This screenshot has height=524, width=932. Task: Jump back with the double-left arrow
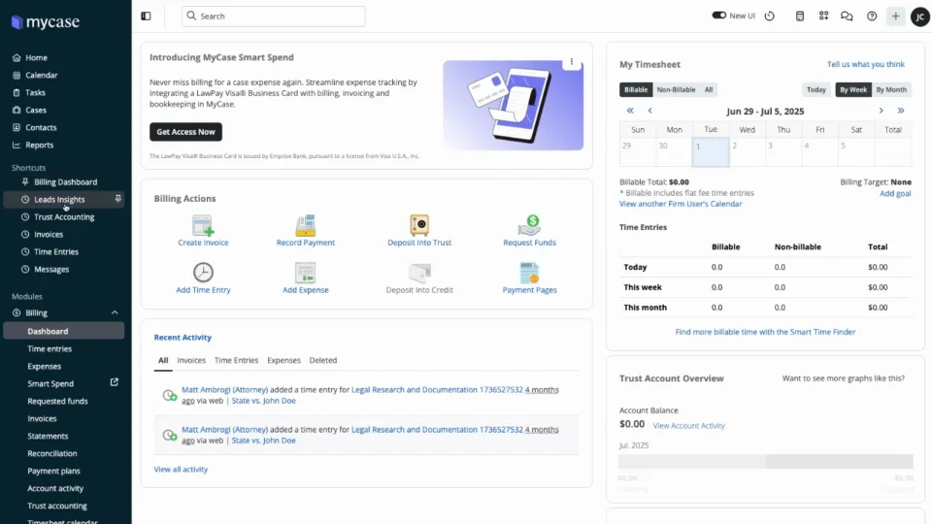tap(630, 111)
